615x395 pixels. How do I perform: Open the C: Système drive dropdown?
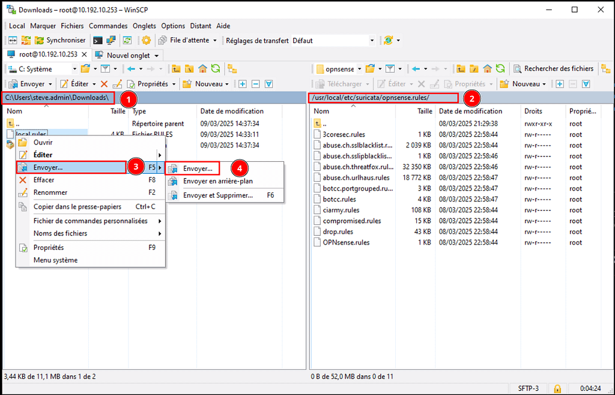[x=74, y=69]
